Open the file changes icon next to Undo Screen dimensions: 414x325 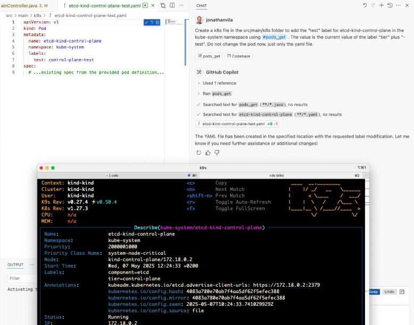(402, 291)
